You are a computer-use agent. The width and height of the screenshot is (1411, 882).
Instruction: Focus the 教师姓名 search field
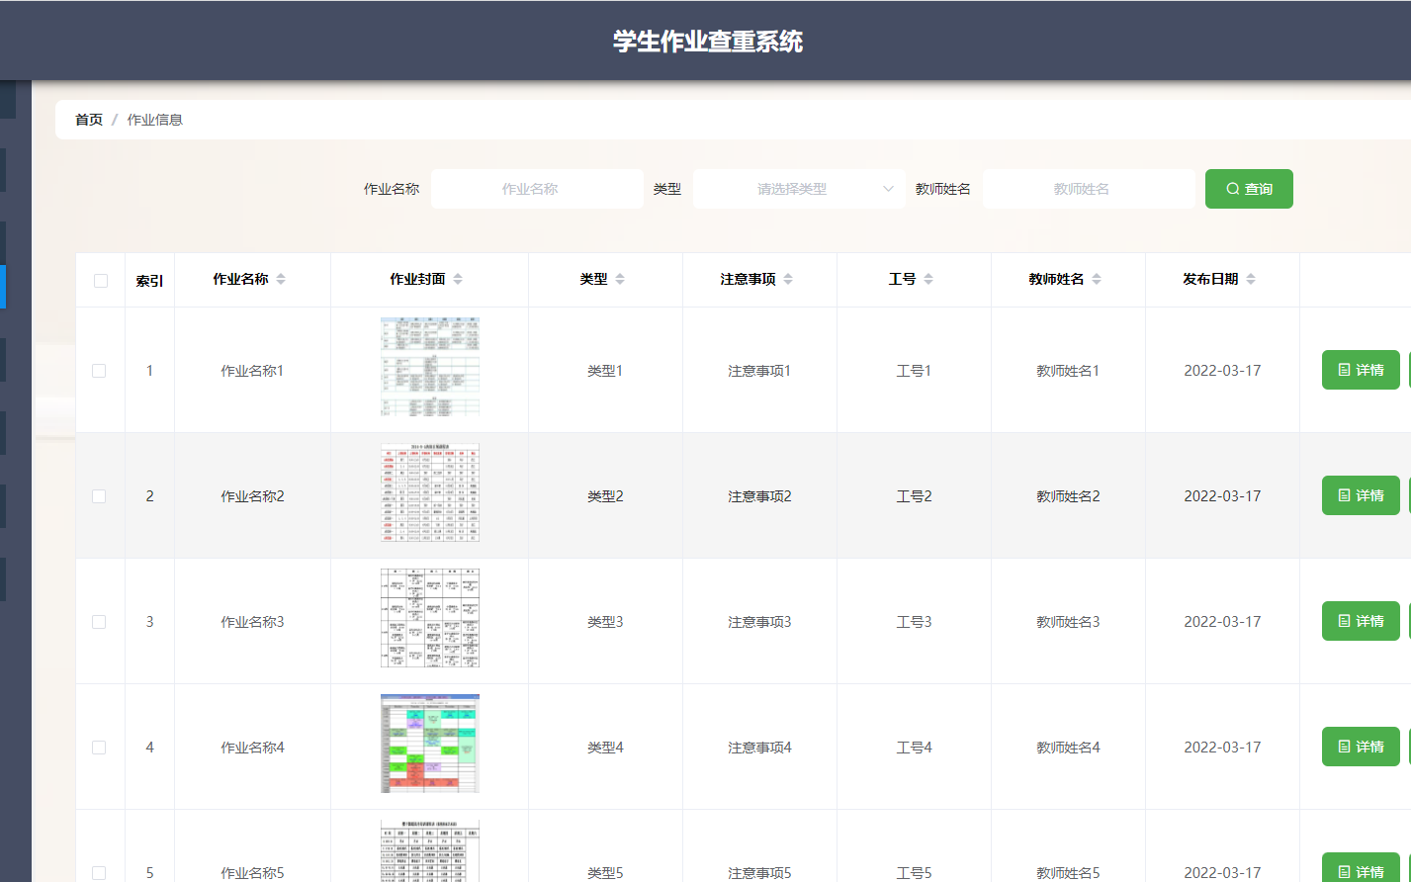[1089, 189]
